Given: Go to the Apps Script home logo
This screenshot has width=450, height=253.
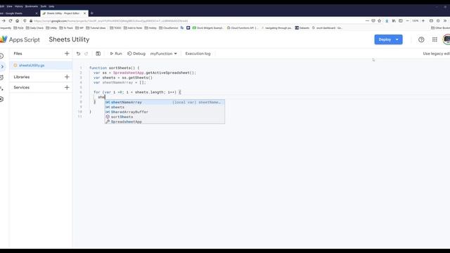Looking at the screenshot, I should point(20,39).
